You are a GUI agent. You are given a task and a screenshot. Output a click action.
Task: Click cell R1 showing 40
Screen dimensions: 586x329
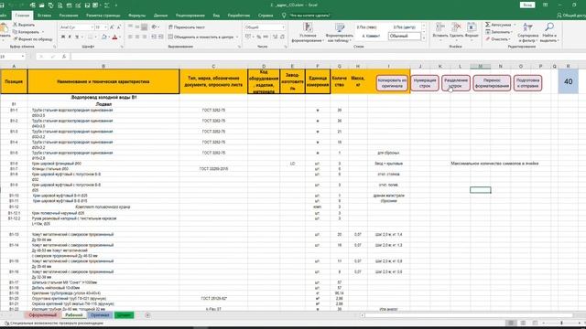coord(568,81)
